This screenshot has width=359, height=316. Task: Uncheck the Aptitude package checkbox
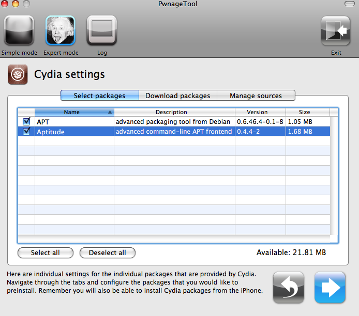point(26,132)
